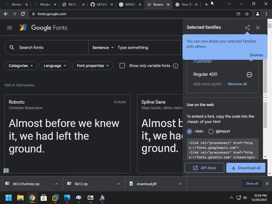The height and width of the screenshot is (204, 272).
Task: Remove Regular 400 style with the minus icon
Action: click(x=249, y=75)
